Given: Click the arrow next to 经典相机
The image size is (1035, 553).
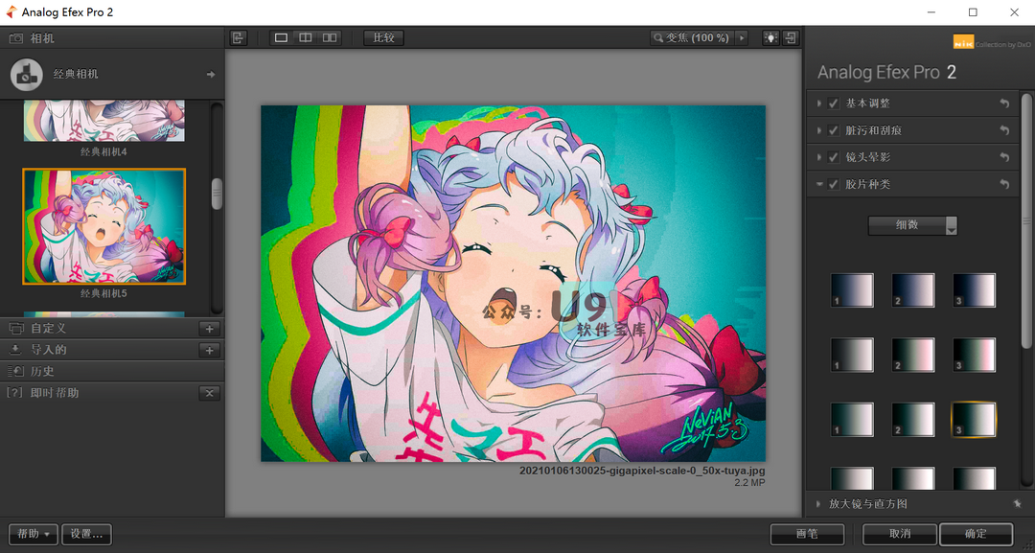Looking at the screenshot, I should (211, 75).
